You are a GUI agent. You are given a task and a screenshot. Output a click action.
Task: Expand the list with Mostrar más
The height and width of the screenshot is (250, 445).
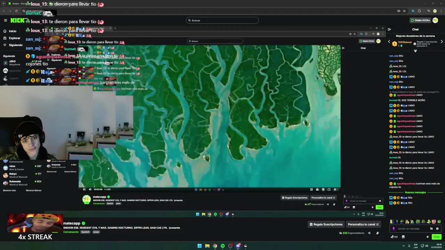pyautogui.click(x=9, y=190)
